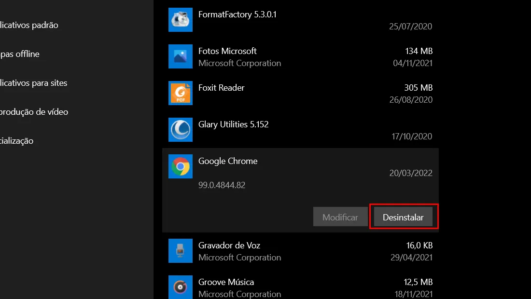The width and height of the screenshot is (531, 299).
Task: Select the Foxit Reader app name
Action: pyautogui.click(x=222, y=88)
